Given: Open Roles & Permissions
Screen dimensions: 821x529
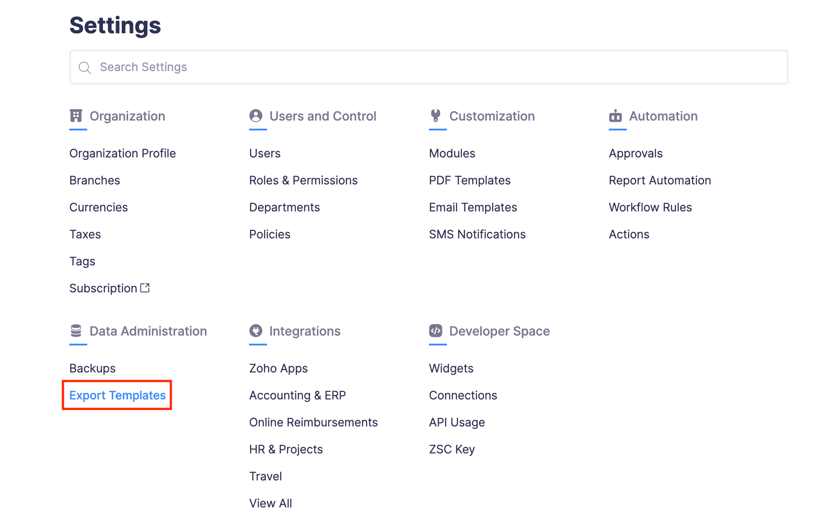Looking at the screenshot, I should 303,180.
